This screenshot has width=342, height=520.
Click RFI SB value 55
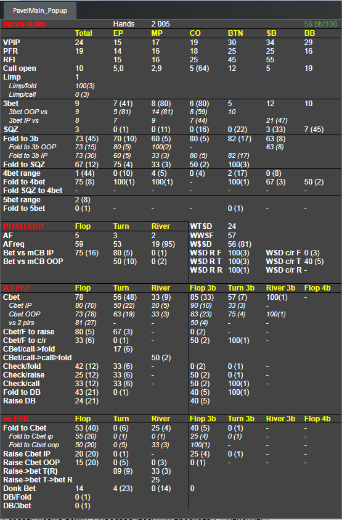click(271, 60)
